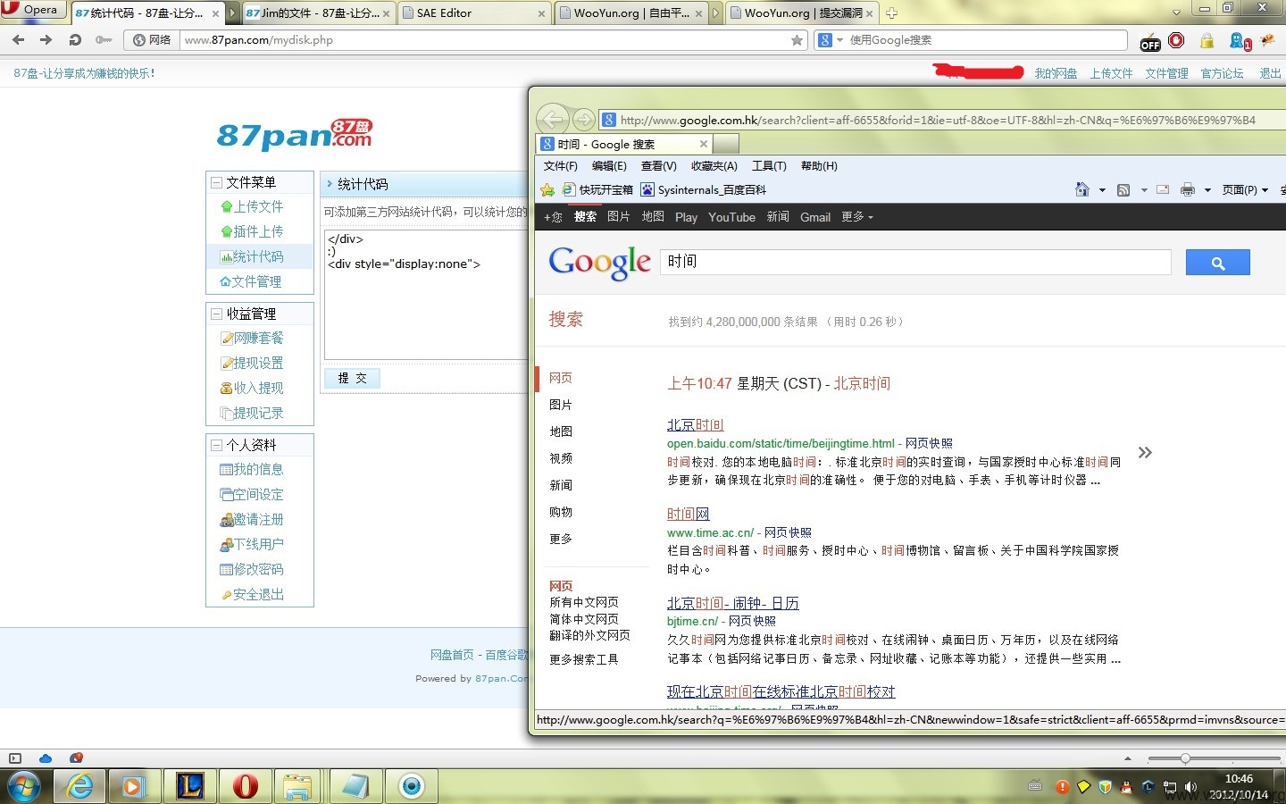Click IE RSS feeds icon
The height and width of the screenshot is (804, 1286).
[1123, 189]
